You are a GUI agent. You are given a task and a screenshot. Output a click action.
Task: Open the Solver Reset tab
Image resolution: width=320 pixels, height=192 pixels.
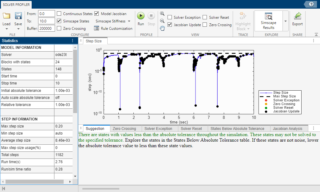click(193, 128)
